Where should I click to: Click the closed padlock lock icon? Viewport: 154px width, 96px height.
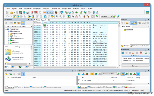coord(84,16)
